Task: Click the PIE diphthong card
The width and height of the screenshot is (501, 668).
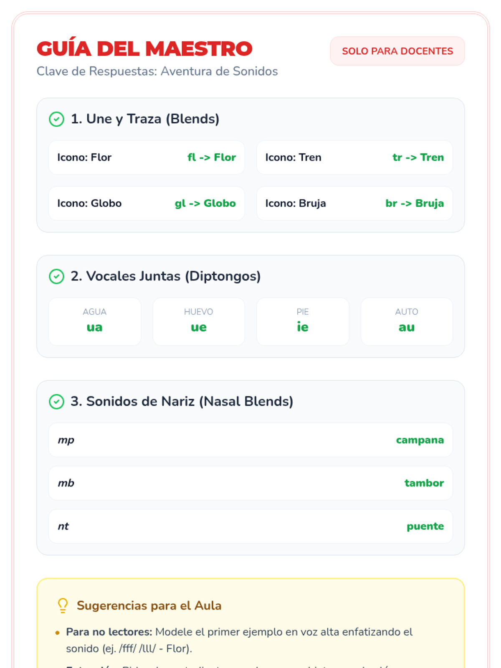Action: click(303, 321)
